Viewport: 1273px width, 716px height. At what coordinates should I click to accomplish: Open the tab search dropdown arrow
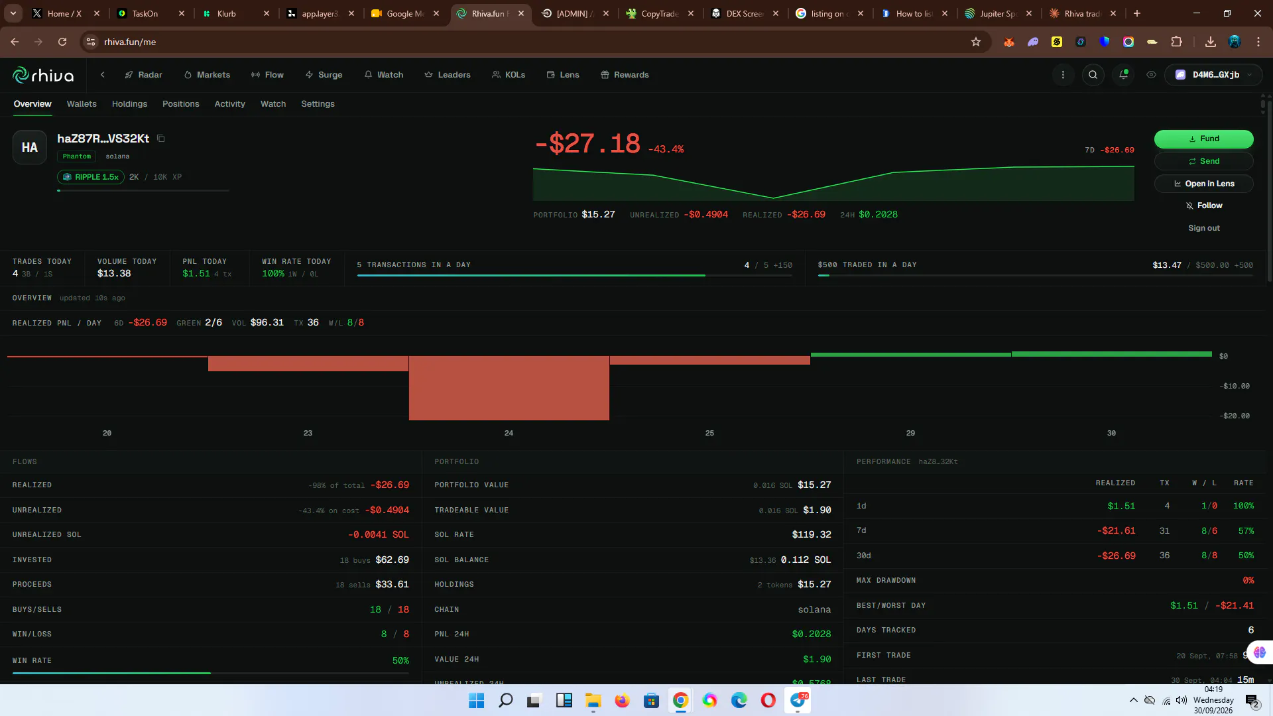pyautogui.click(x=13, y=13)
